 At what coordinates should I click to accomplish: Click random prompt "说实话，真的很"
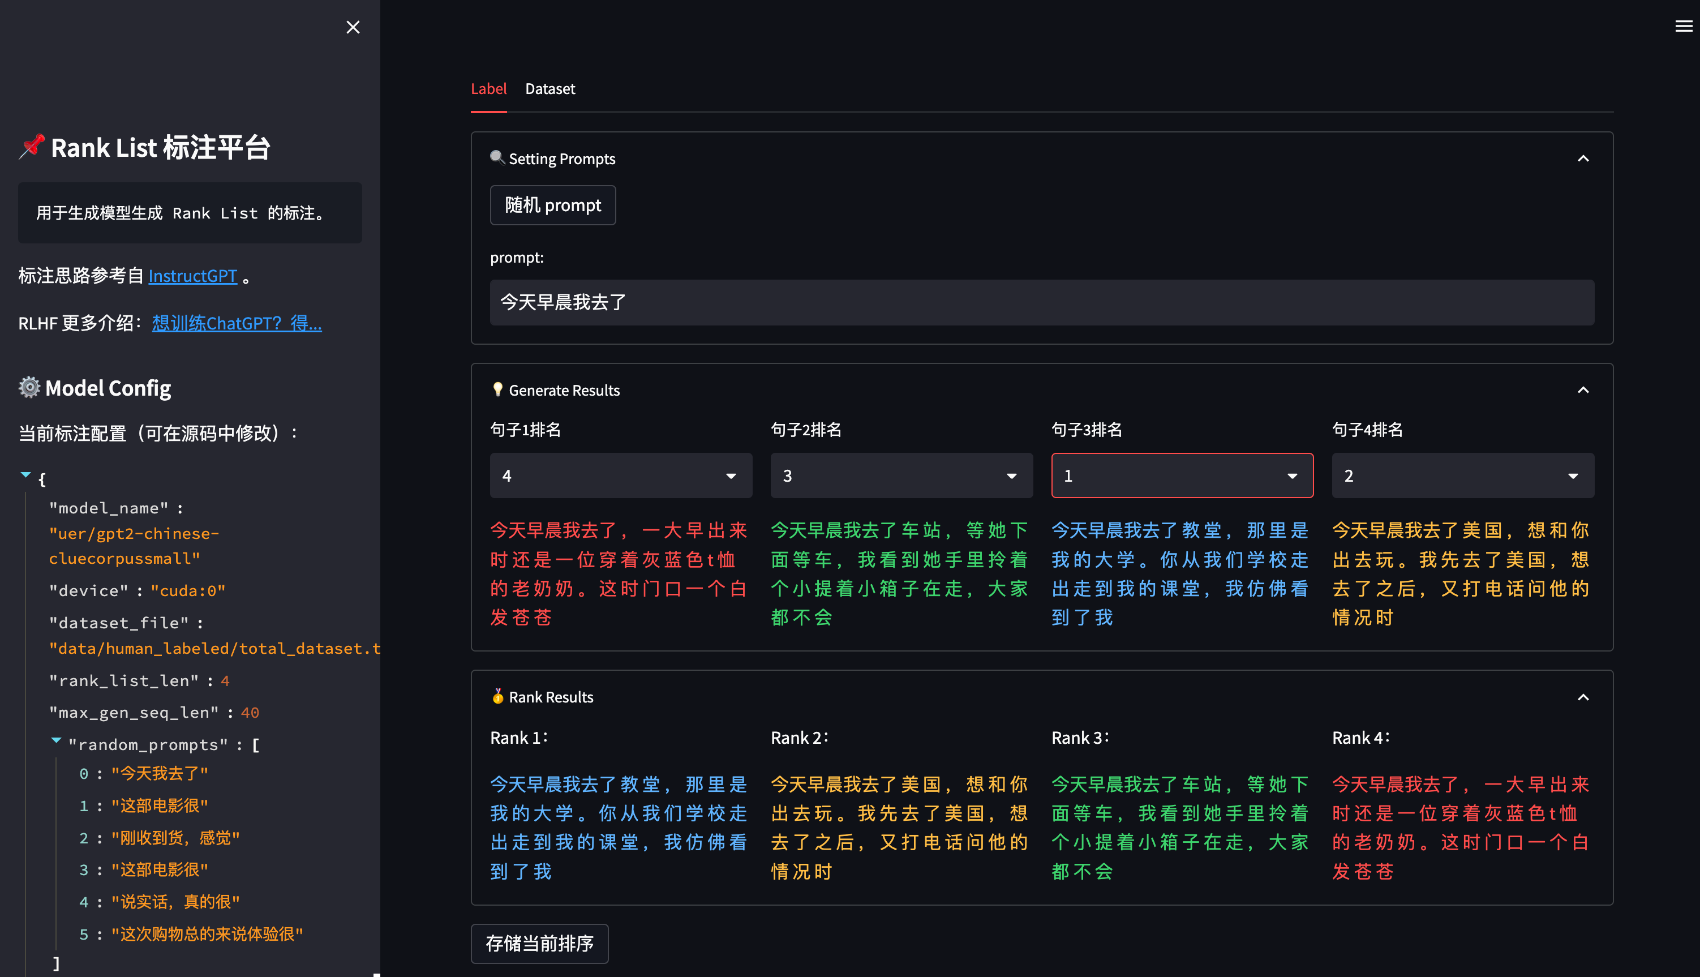coord(175,902)
